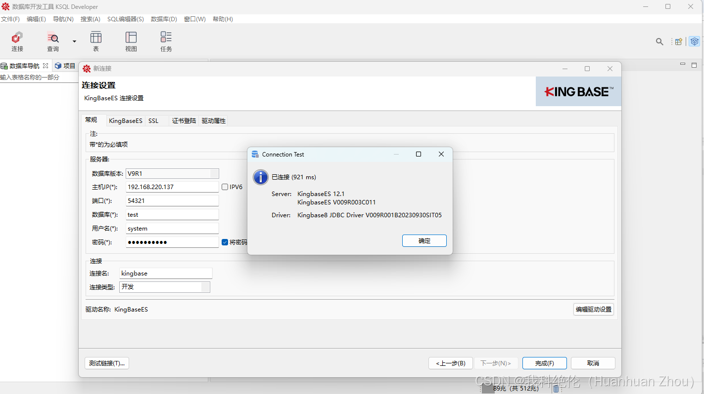Open the 任务 tasks toolbar icon
Viewport: 704px width, 394px height.
[x=166, y=42]
